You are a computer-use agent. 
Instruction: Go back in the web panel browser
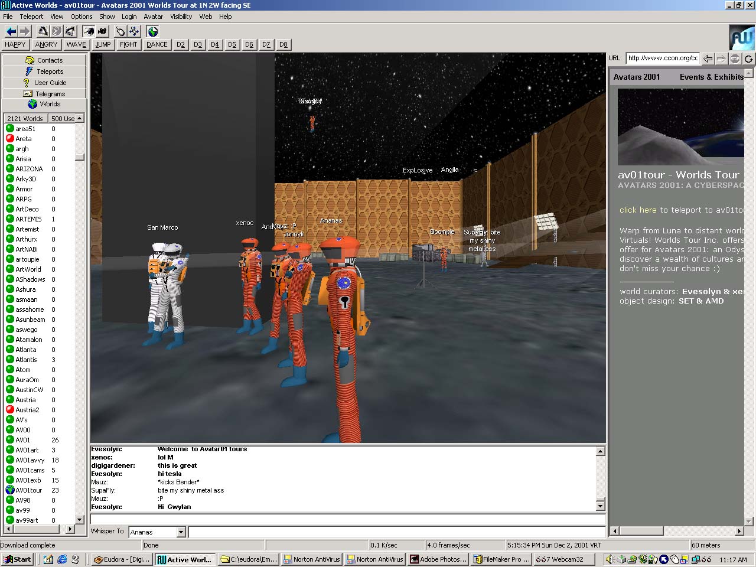[x=708, y=58]
